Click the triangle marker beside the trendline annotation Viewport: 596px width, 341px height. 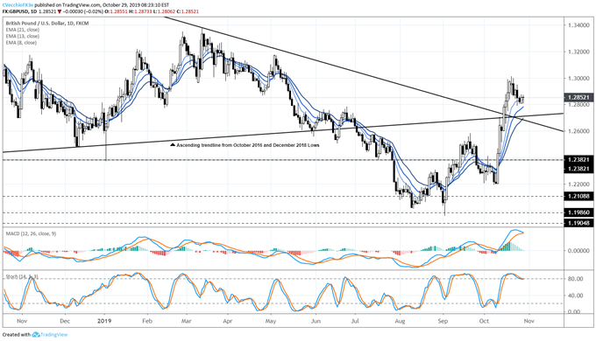point(173,145)
